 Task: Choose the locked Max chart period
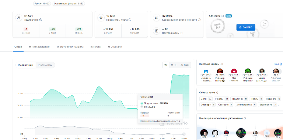(x=185, y=65)
